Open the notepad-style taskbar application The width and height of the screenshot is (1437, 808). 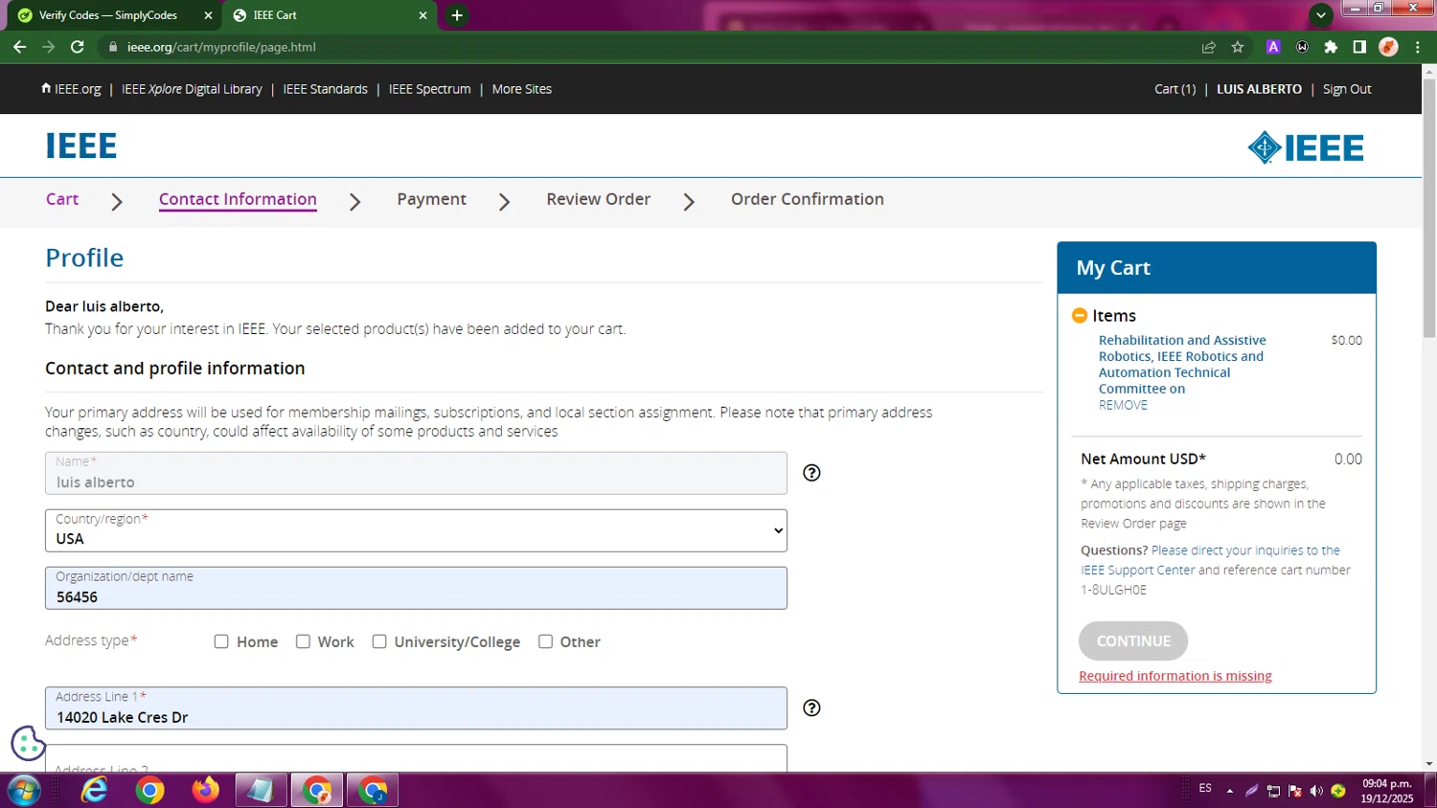pos(261,791)
